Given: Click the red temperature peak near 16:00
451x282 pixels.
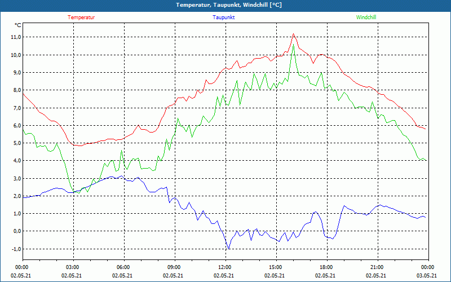Looking at the screenshot, I should [293, 34].
